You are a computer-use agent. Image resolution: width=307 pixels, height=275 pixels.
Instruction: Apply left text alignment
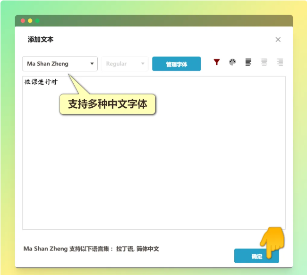248,62
